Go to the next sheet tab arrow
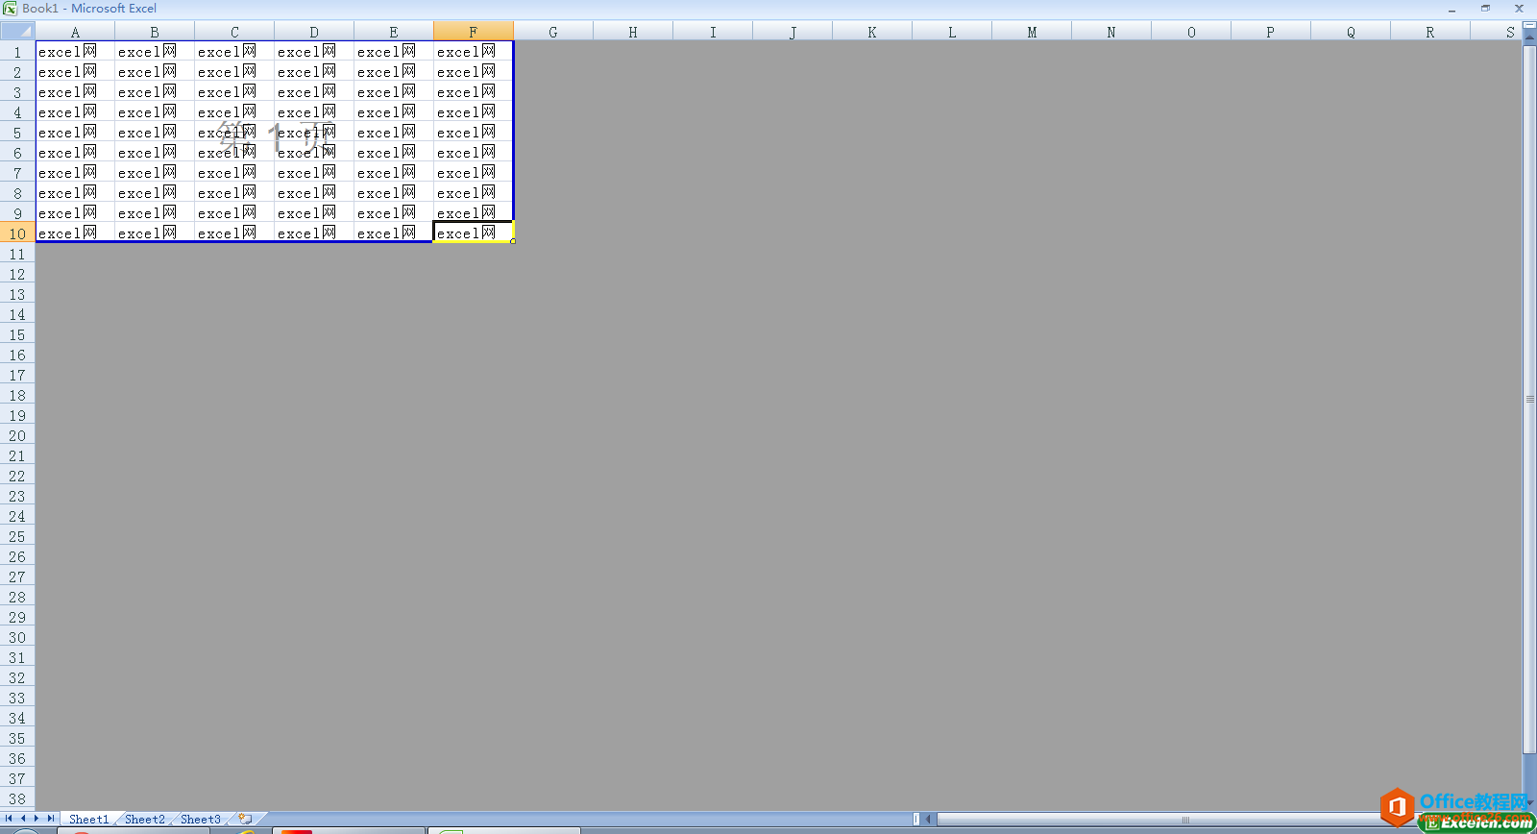1537x834 pixels. point(37,819)
